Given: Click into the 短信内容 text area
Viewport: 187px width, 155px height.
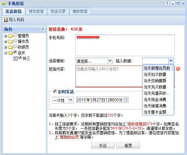Looking at the screenshot, I should click(x=109, y=77).
